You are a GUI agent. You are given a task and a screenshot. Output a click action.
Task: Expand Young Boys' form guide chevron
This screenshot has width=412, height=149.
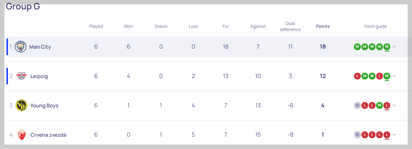coord(394,105)
